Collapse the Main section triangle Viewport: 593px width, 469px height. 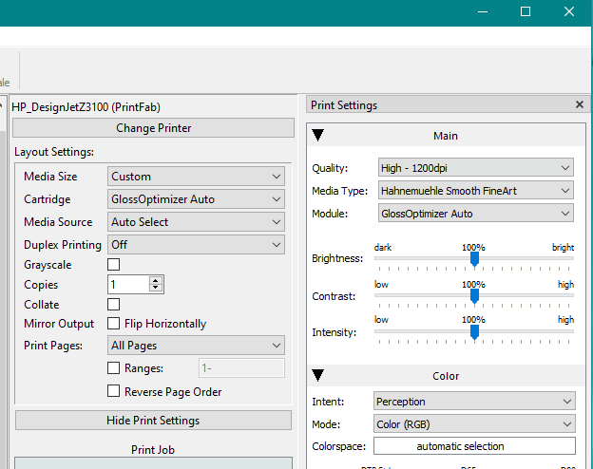[318, 135]
